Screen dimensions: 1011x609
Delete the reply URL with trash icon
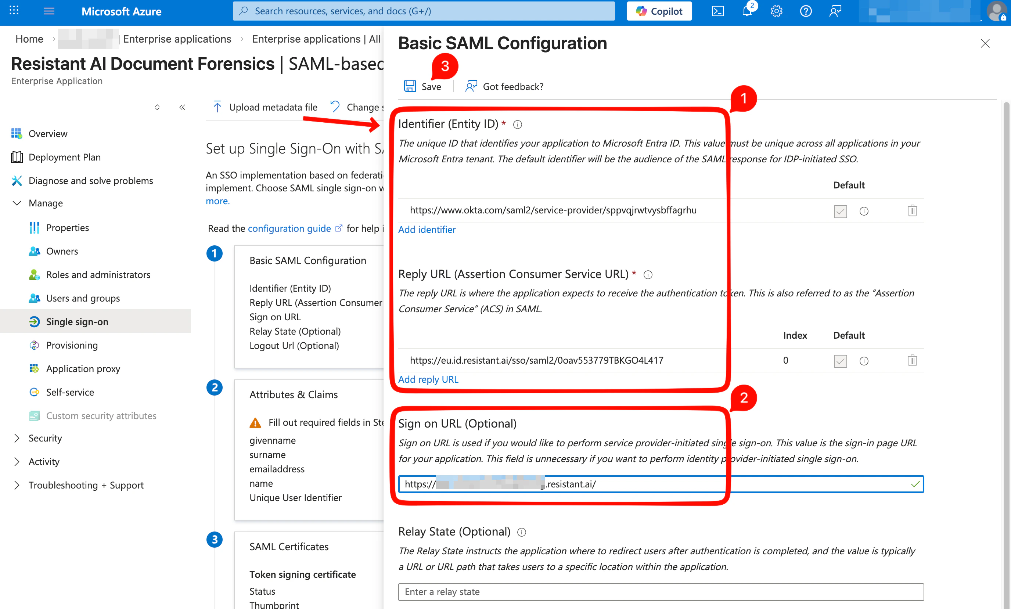[x=912, y=360]
